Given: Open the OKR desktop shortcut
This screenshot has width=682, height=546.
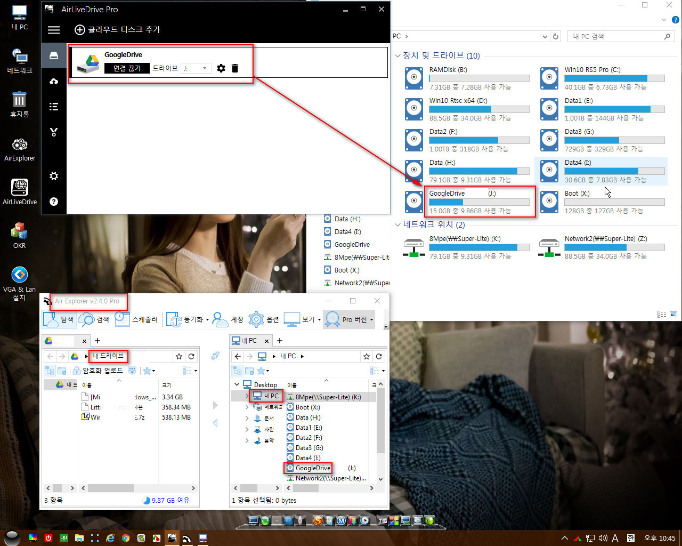Looking at the screenshot, I should click(20, 236).
